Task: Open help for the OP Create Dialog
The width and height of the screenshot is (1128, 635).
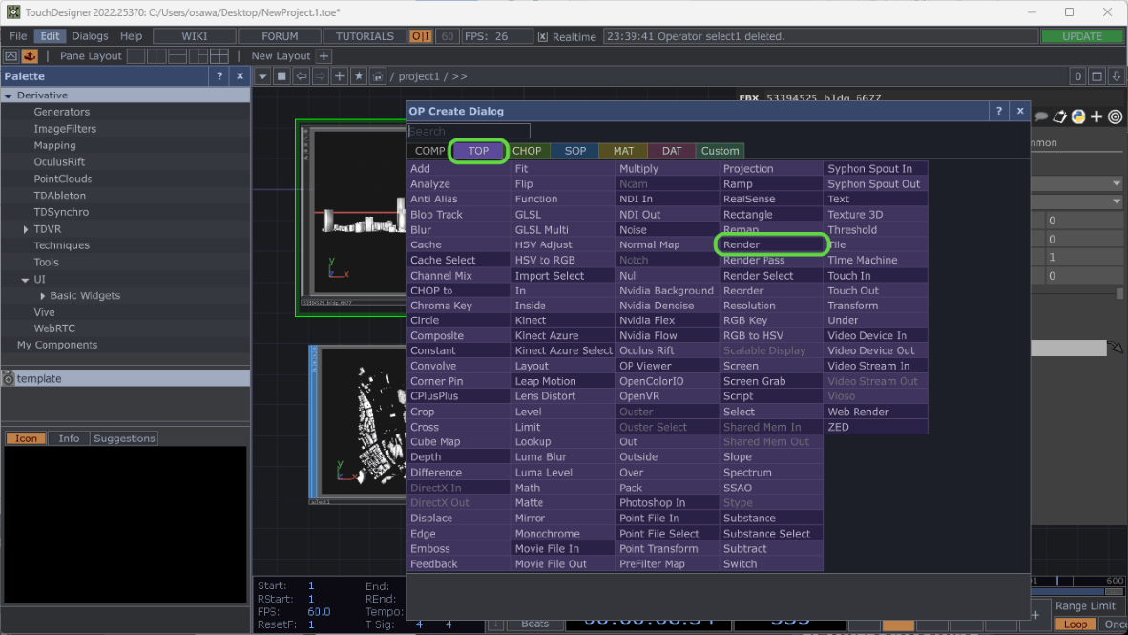Action: coord(998,111)
